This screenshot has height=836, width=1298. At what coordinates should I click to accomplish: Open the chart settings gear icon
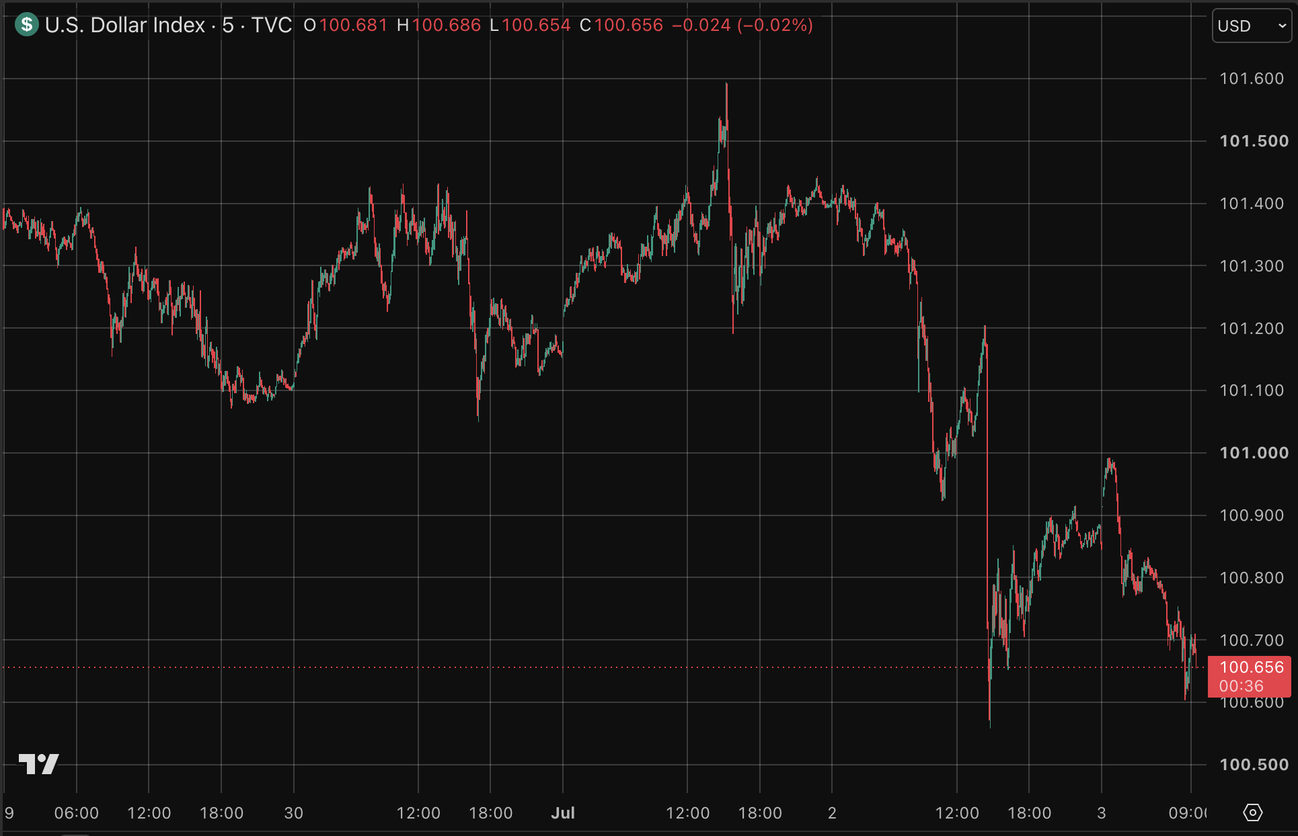tap(1252, 812)
